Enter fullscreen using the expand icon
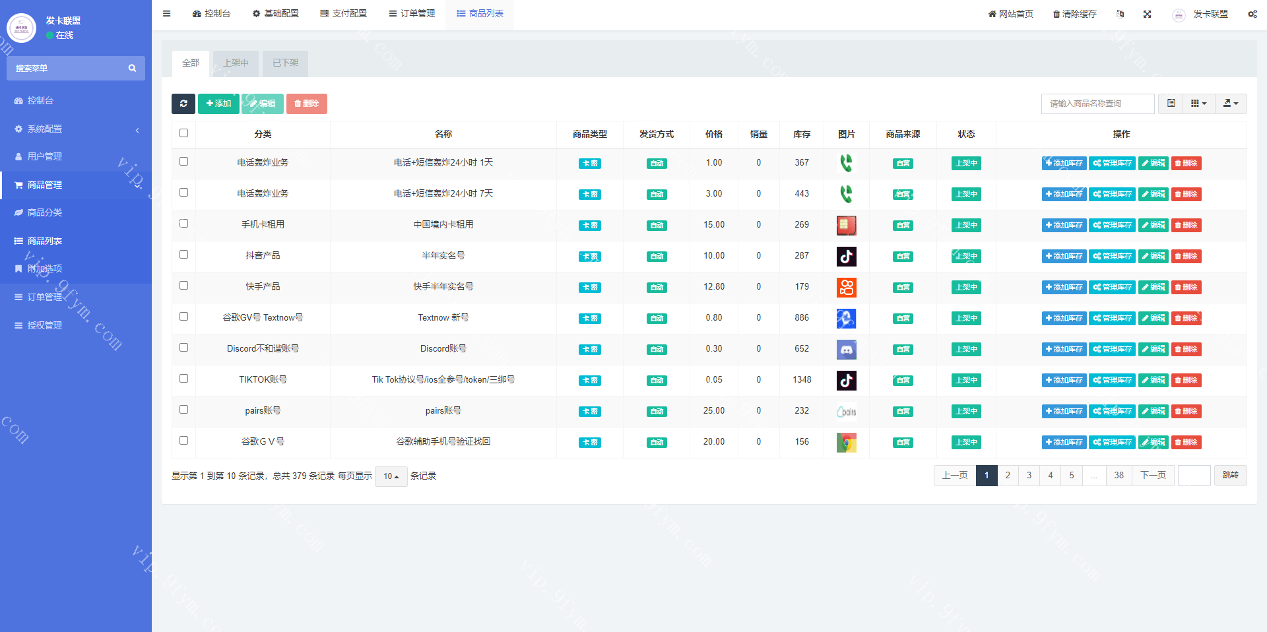 pyautogui.click(x=1148, y=14)
